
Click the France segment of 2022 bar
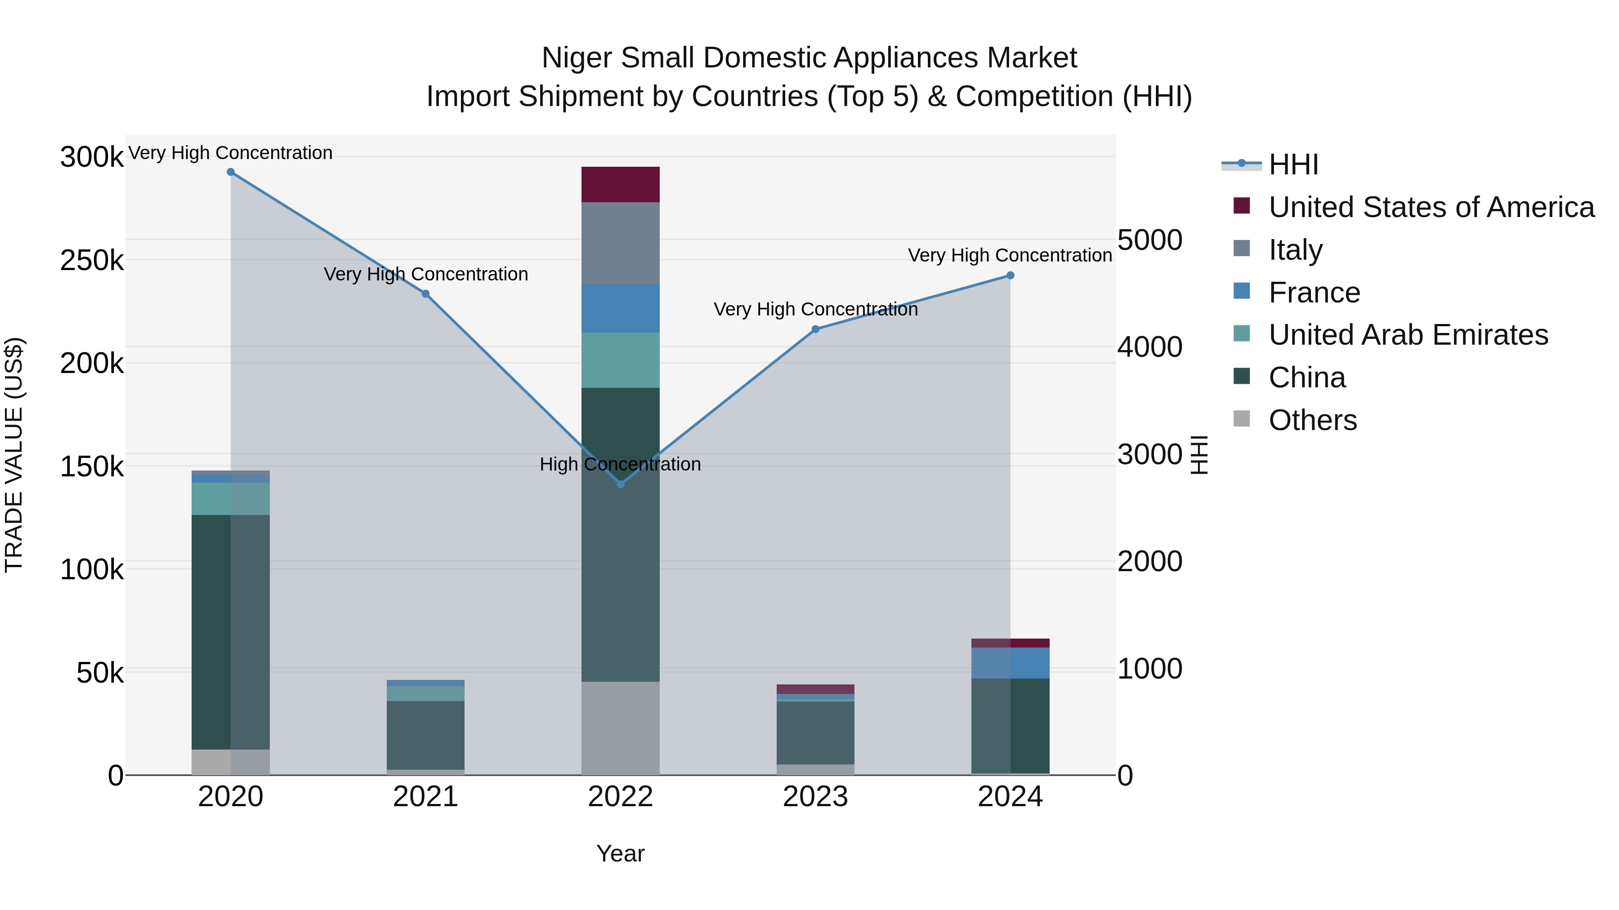[620, 308]
